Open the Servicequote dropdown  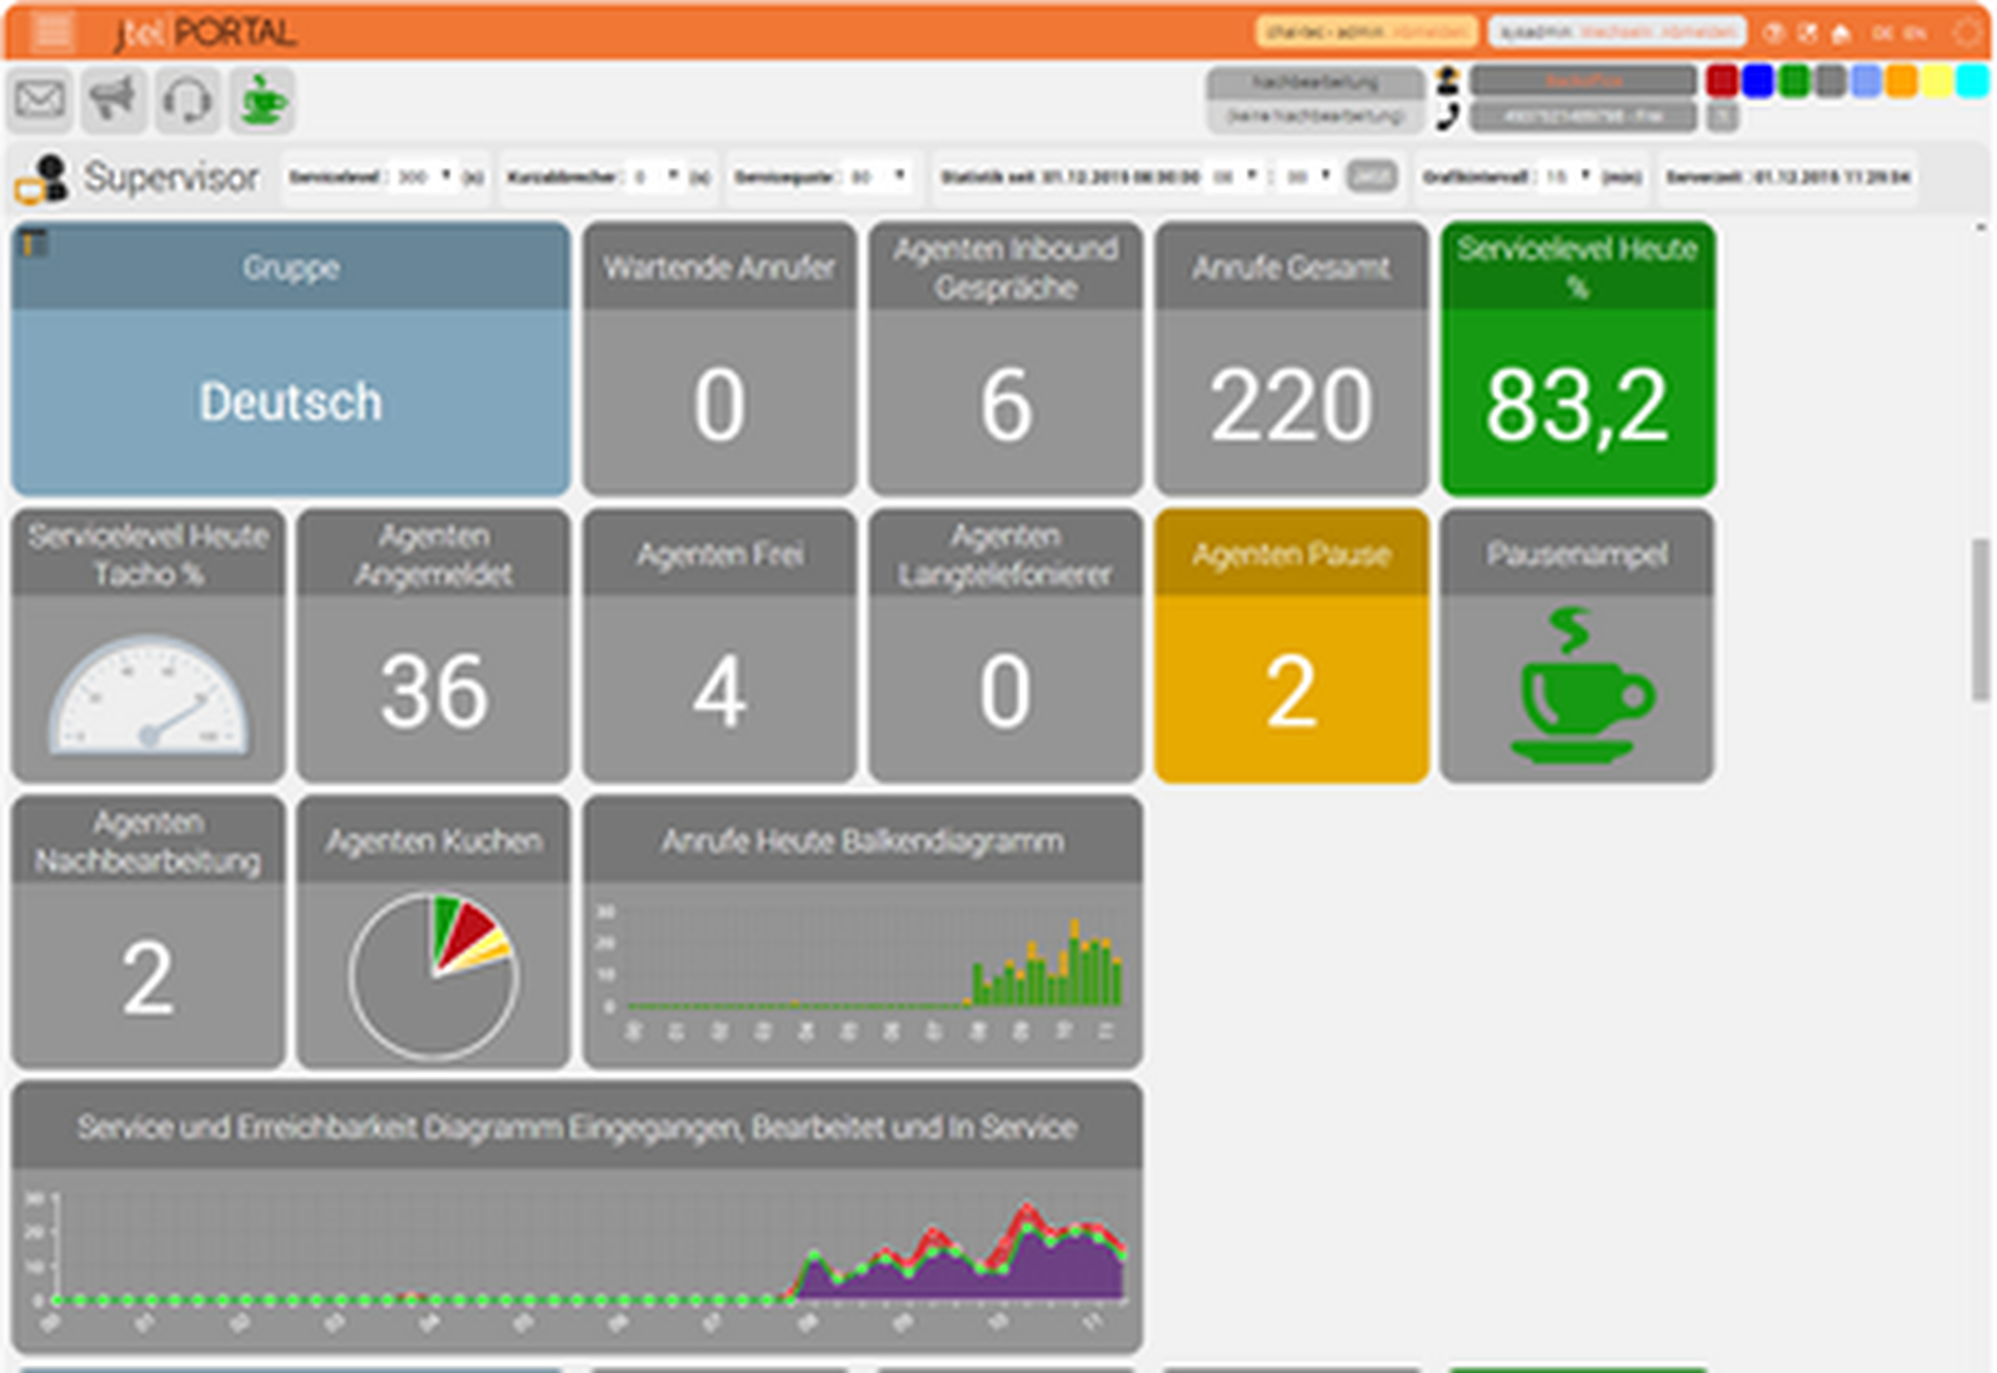point(879,177)
